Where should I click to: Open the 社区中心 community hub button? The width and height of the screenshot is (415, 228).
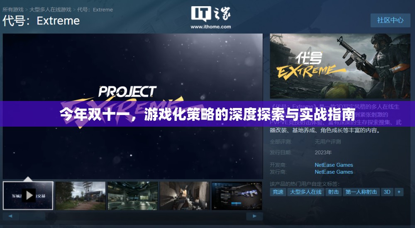tap(390, 20)
